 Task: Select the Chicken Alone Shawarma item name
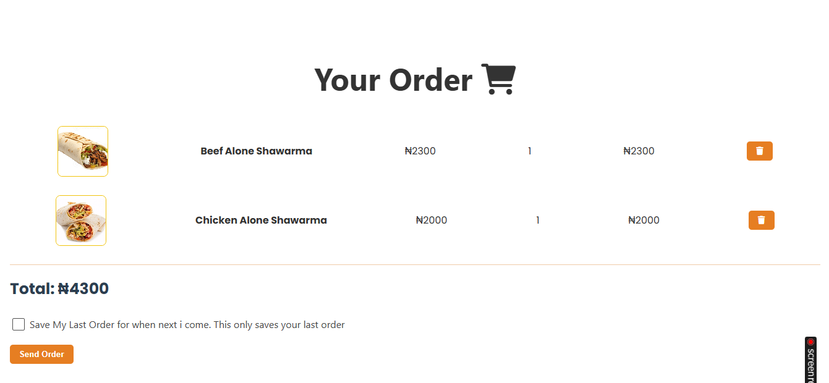click(x=261, y=221)
